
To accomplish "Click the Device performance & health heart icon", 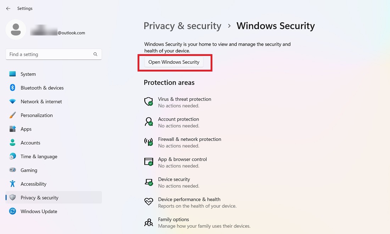I will 148,202.
